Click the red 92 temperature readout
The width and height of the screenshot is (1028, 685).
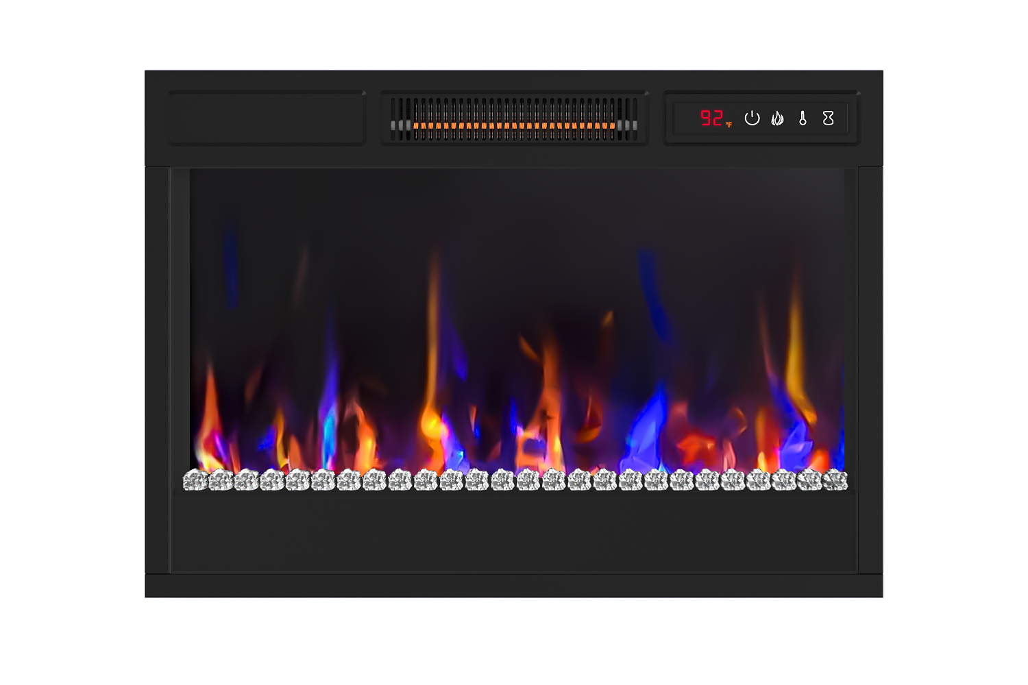click(711, 119)
